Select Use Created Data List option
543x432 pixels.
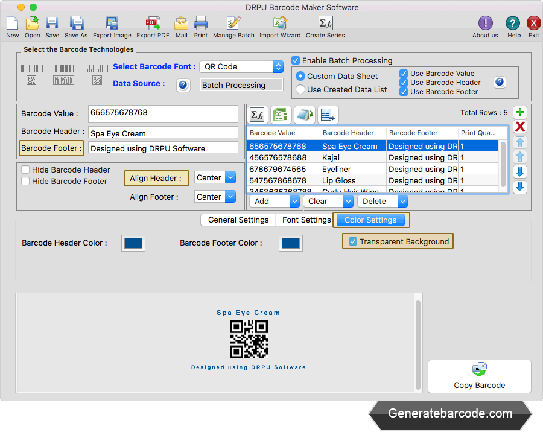(x=300, y=89)
